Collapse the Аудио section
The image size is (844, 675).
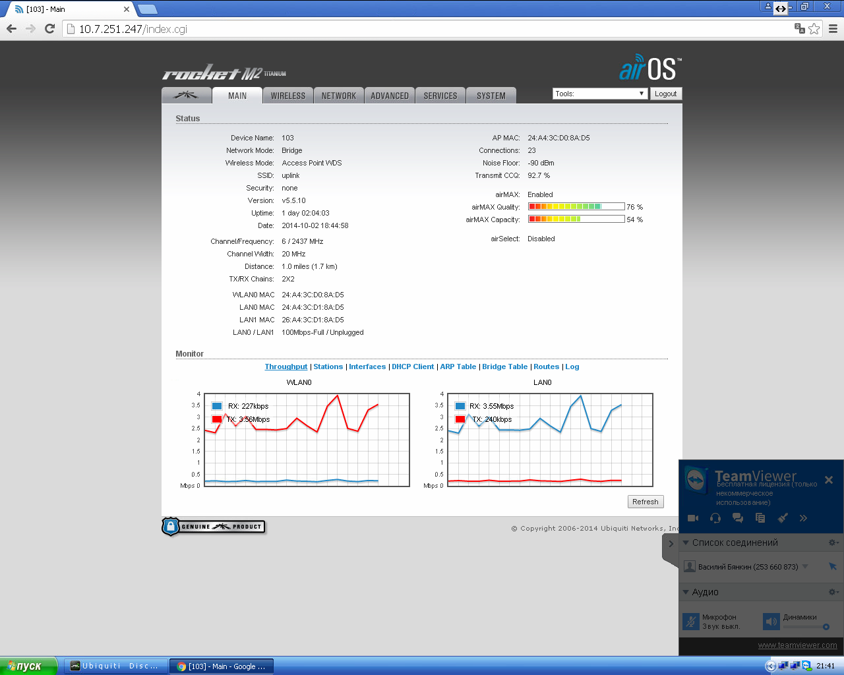[x=686, y=592]
